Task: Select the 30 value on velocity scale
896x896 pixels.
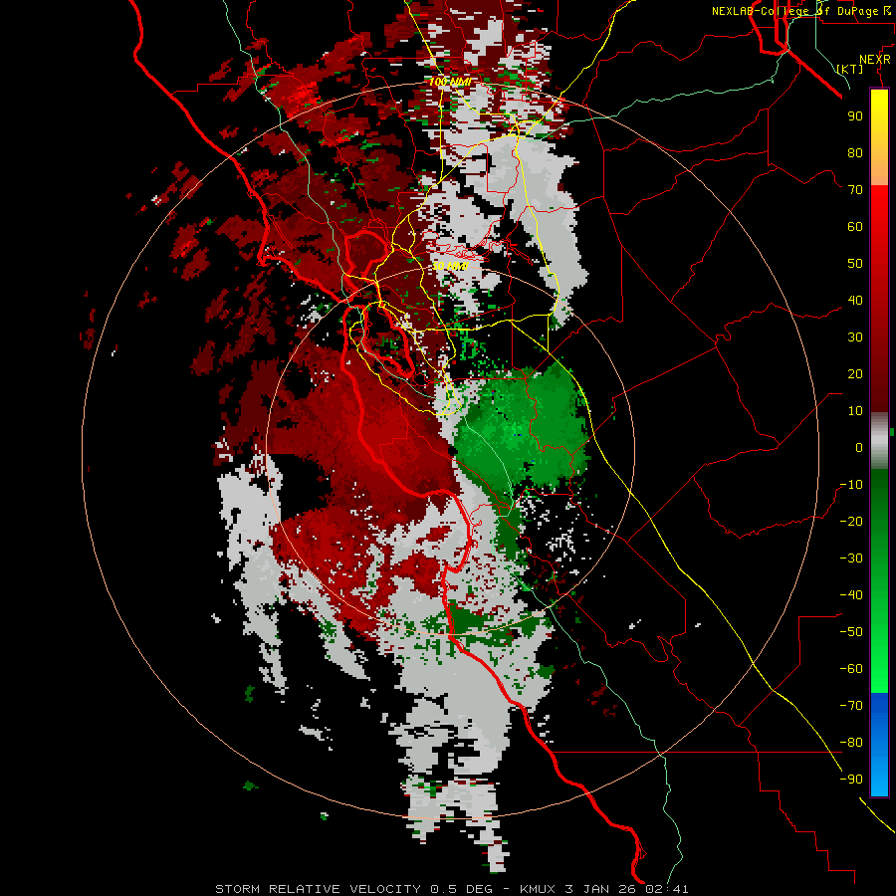Action: point(855,337)
